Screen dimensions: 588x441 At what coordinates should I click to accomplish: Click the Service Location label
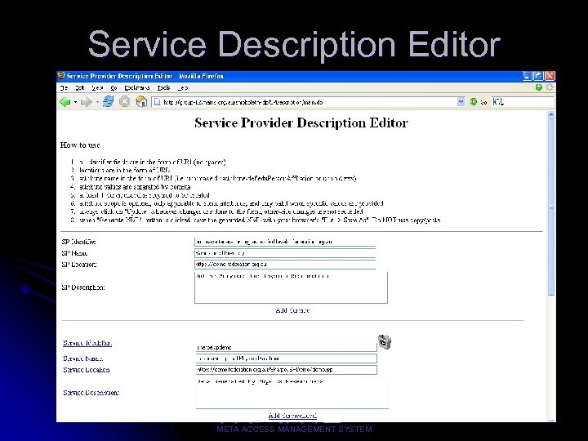87,370
